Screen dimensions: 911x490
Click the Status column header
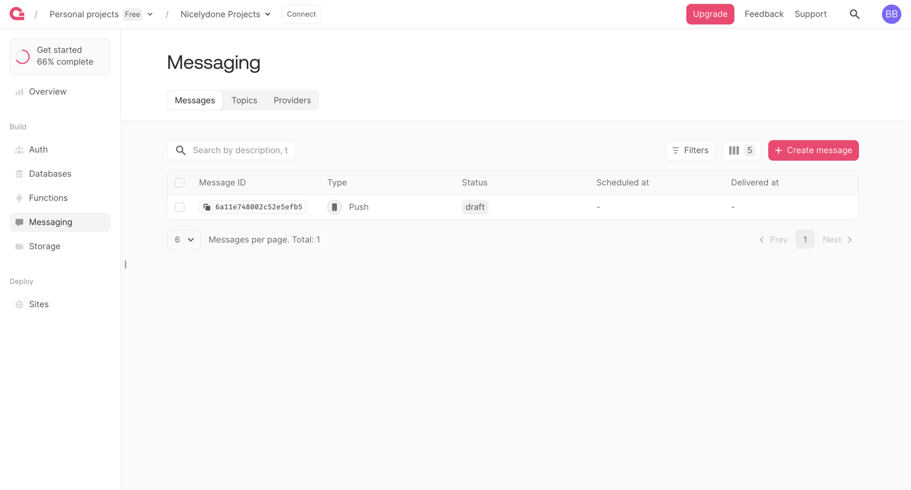pyautogui.click(x=474, y=183)
